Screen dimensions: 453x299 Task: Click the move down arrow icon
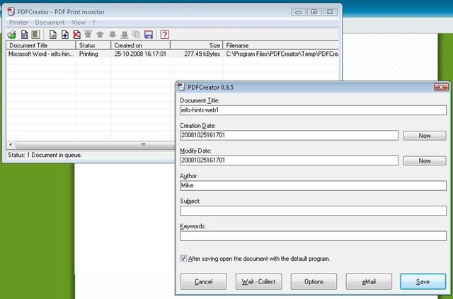[113, 35]
